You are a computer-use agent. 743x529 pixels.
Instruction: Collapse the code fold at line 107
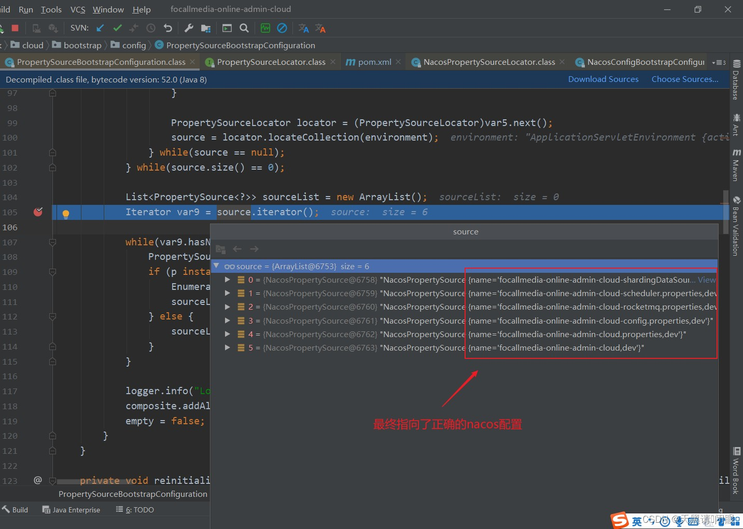point(52,242)
